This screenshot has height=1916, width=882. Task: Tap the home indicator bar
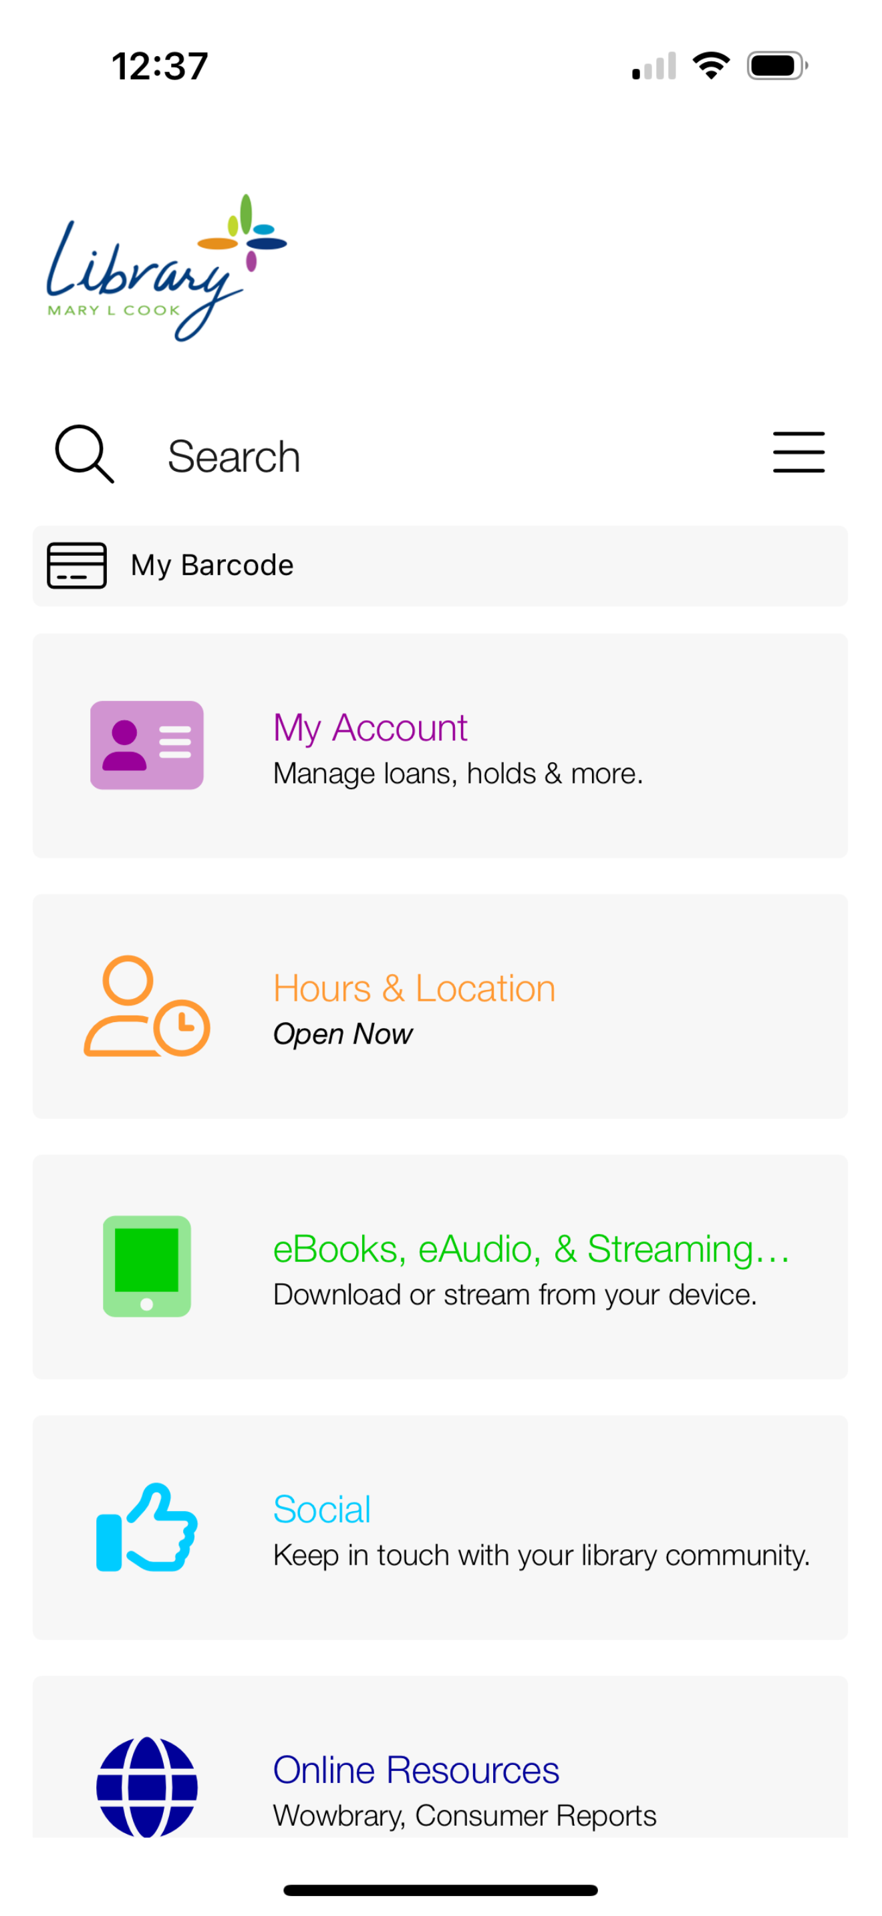(440, 1890)
